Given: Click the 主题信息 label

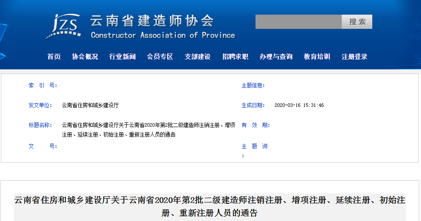Looking at the screenshot, I should coord(253,85).
